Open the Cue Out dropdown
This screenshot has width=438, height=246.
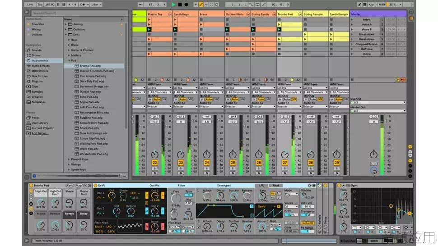(378, 103)
